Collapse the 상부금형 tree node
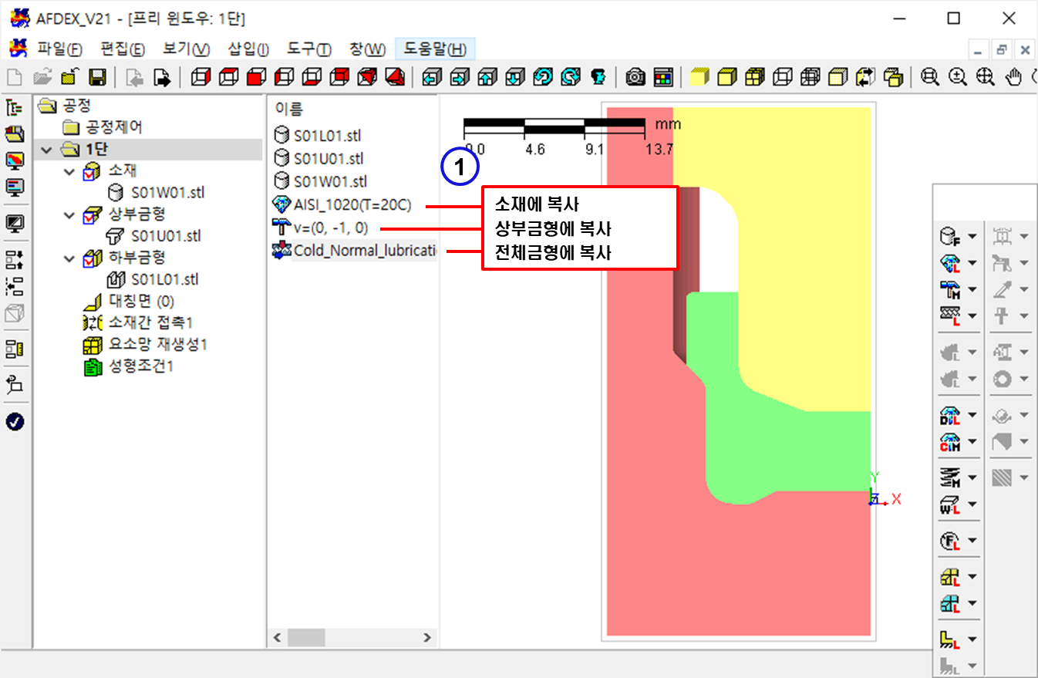 click(71, 214)
